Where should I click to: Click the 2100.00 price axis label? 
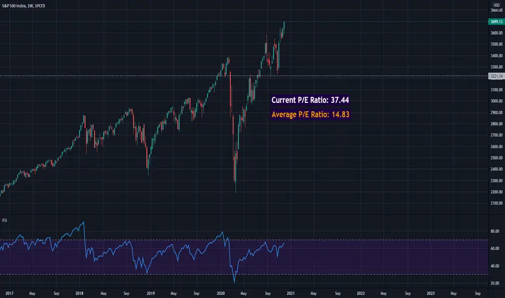[x=497, y=203]
